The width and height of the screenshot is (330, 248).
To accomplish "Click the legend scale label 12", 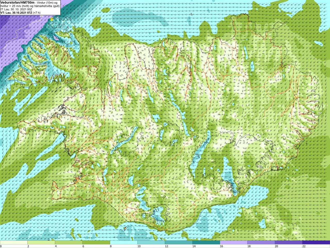I will tap(167, 246).
